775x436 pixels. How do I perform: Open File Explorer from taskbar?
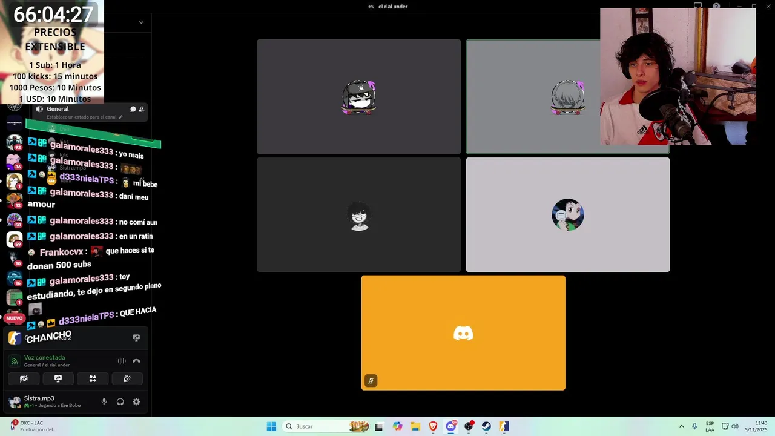tap(415, 426)
